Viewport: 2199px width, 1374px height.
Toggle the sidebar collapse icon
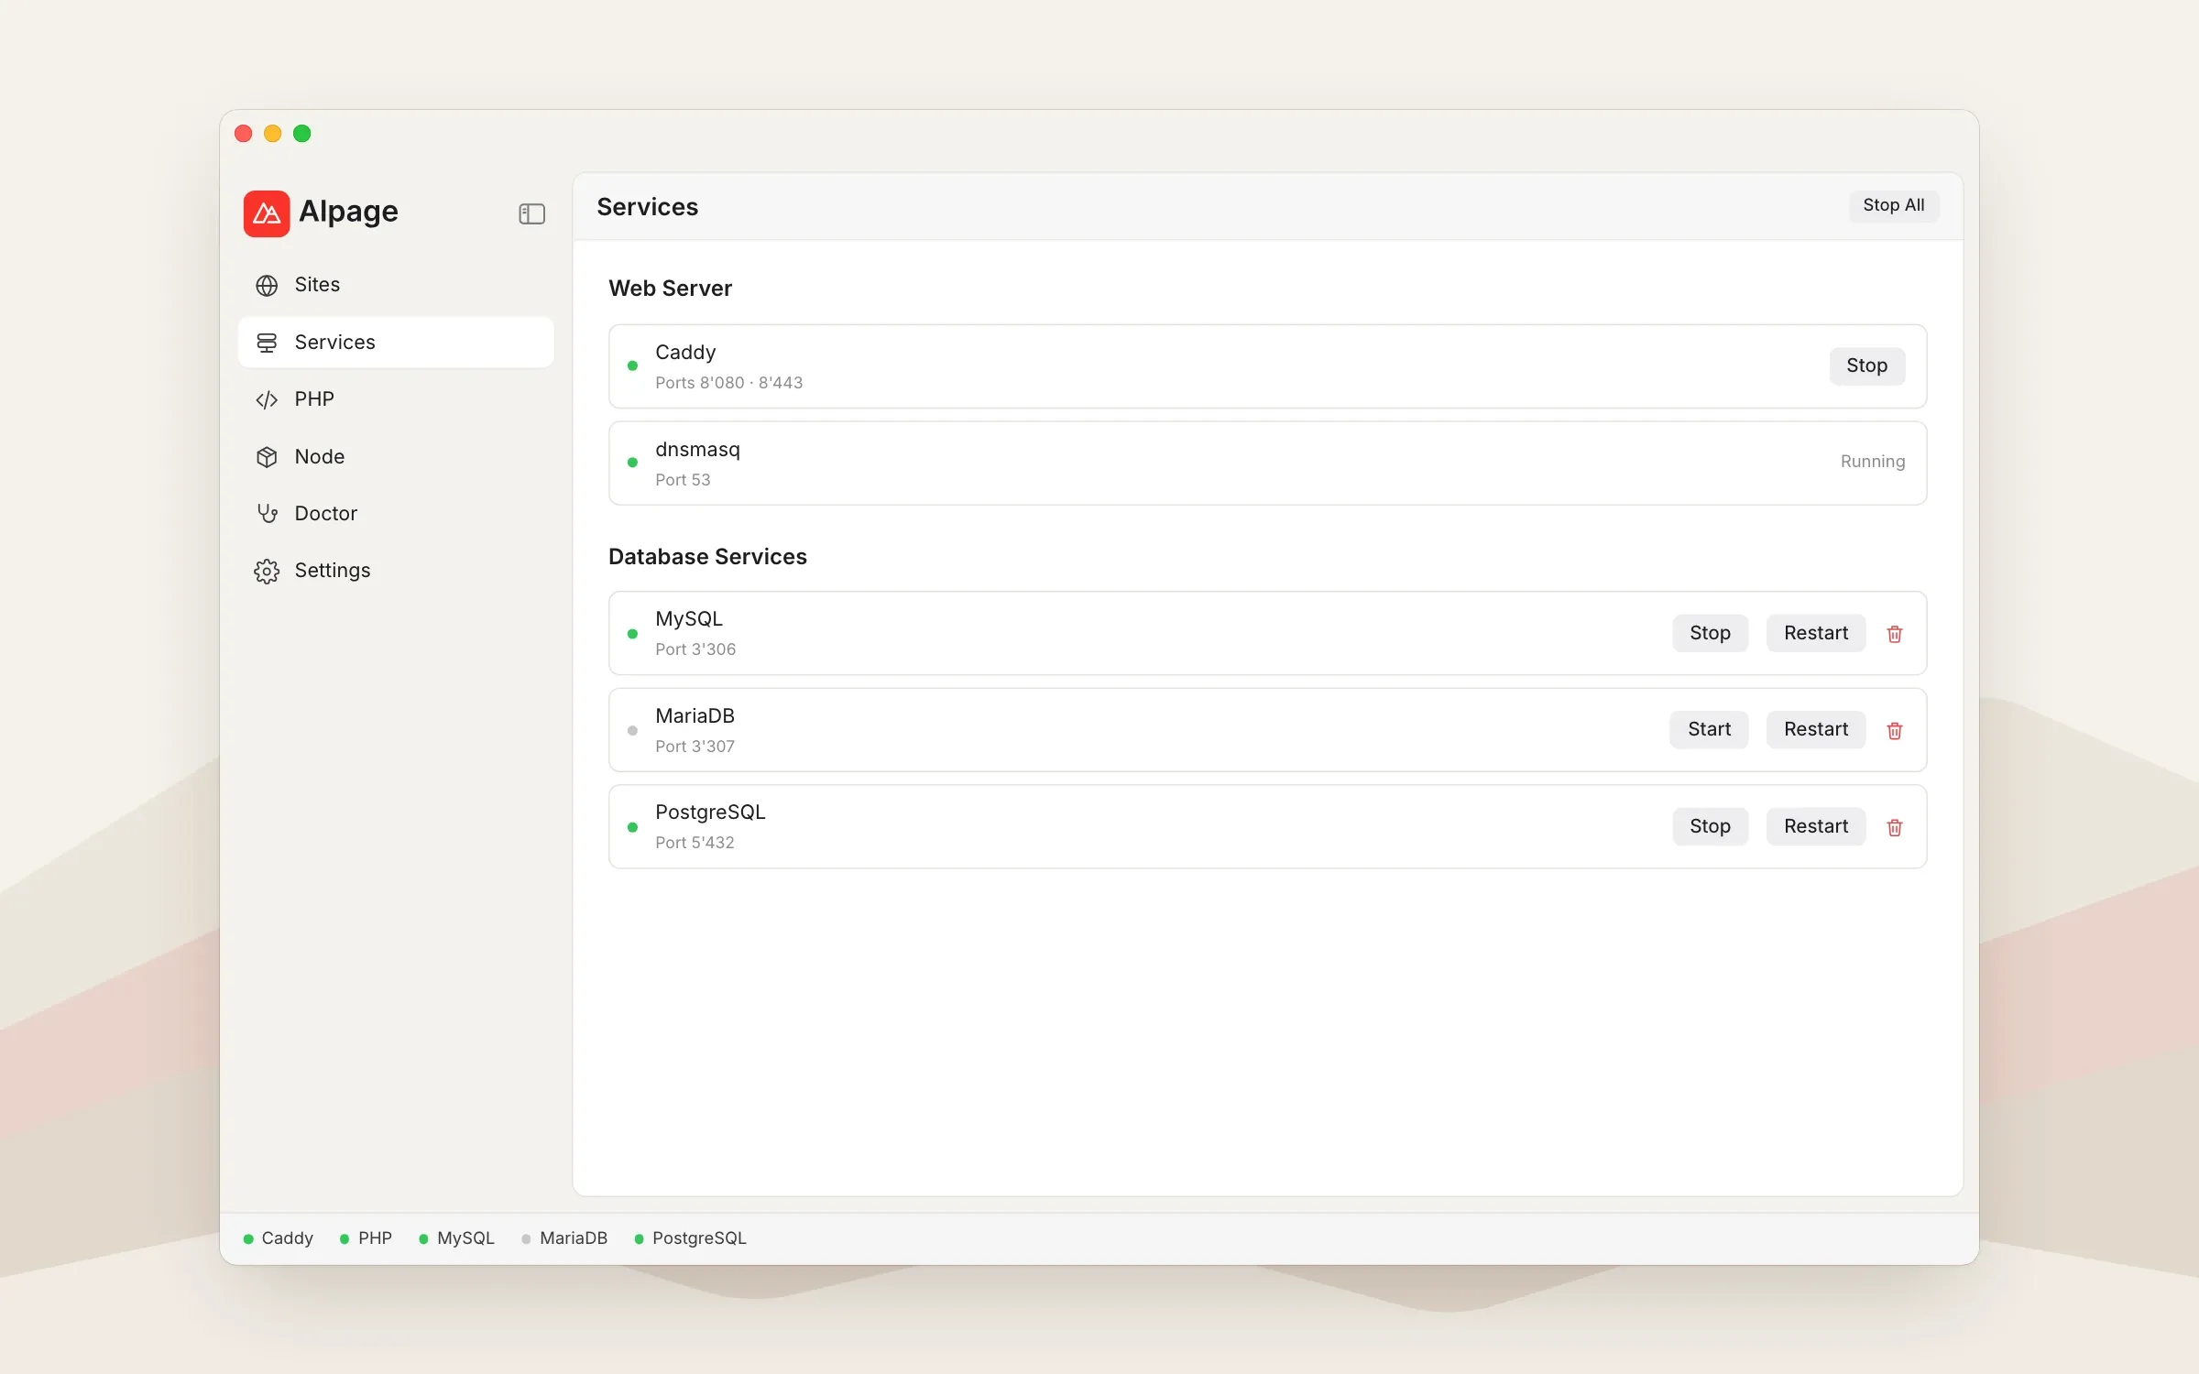tap(531, 213)
